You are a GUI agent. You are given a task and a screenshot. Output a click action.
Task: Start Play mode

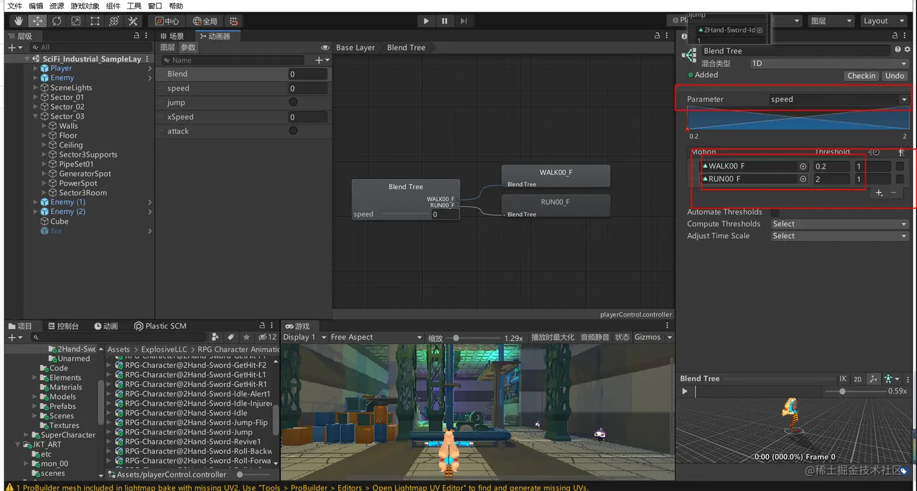pos(426,21)
